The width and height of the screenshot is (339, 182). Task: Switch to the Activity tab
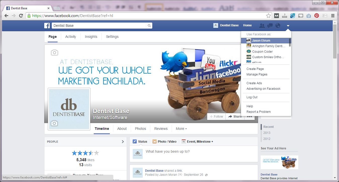click(x=71, y=37)
